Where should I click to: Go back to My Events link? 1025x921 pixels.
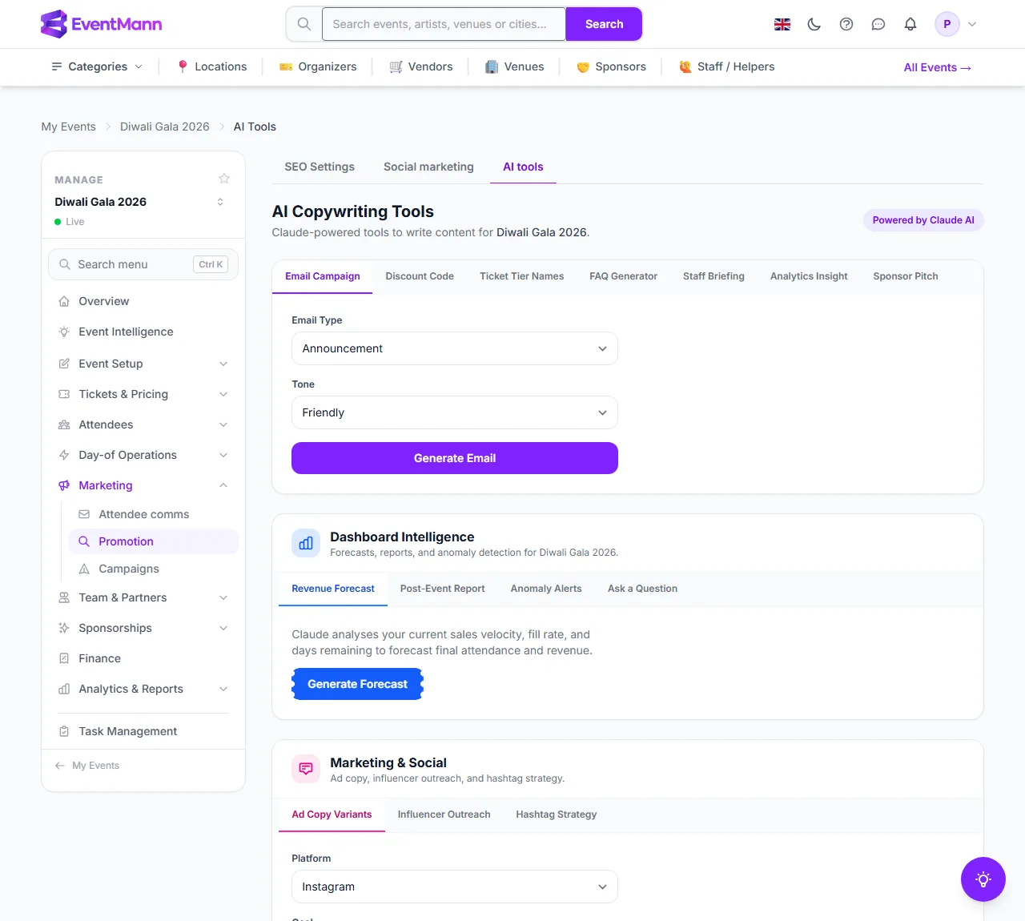[x=87, y=766]
